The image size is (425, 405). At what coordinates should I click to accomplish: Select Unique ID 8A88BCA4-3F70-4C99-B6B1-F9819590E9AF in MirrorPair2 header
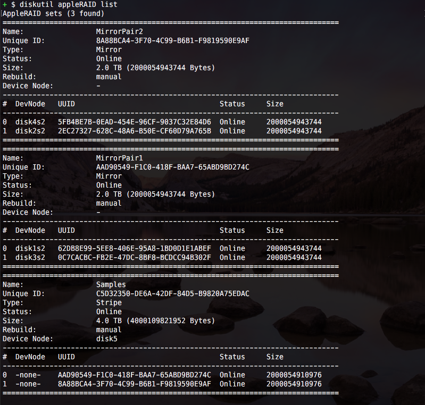coord(173,40)
